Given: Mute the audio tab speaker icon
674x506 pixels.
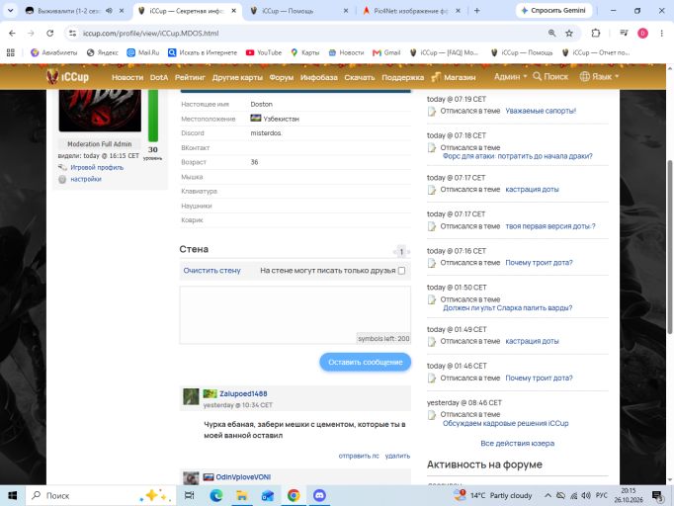Looking at the screenshot, I should [x=109, y=11].
